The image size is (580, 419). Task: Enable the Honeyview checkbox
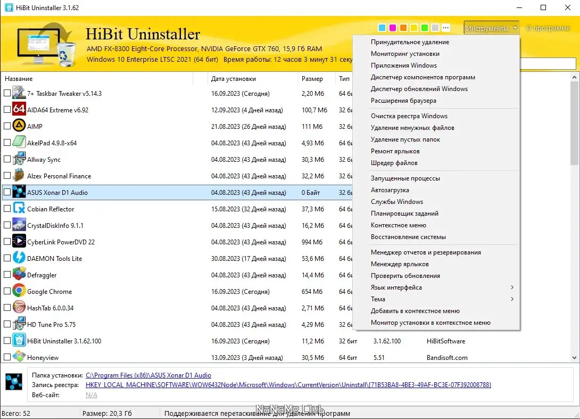pos(7,357)
